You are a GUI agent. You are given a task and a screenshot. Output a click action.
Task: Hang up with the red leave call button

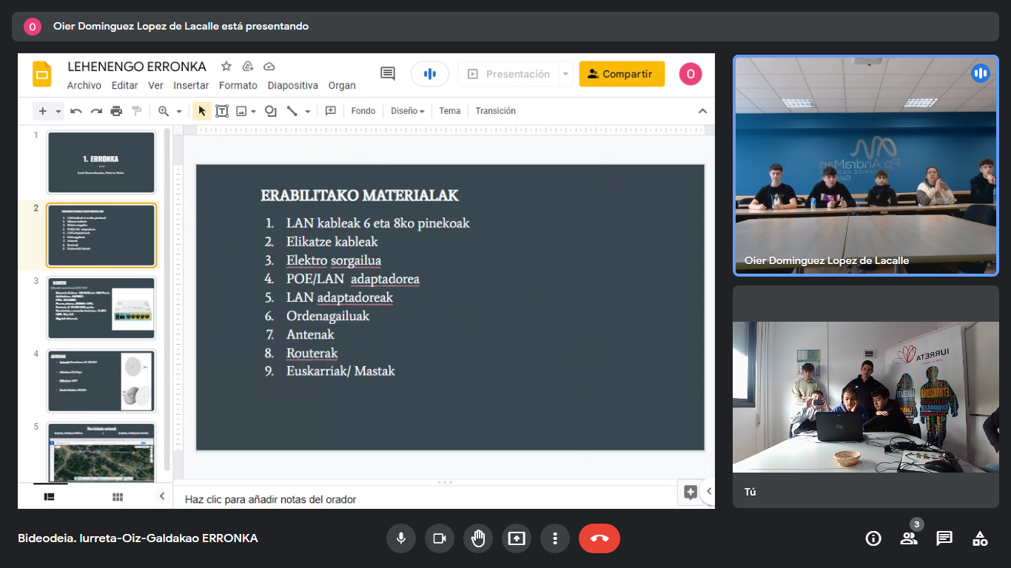pos(599,538)
